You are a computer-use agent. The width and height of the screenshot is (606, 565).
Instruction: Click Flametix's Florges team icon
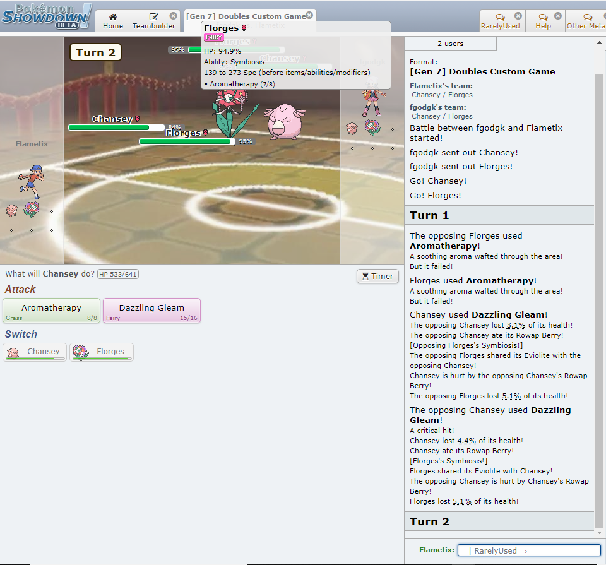[32, 210]
